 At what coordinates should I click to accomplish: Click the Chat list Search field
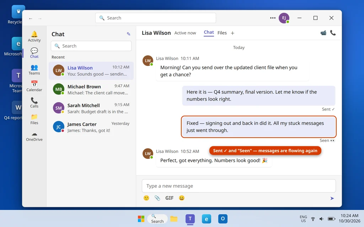pyautogui.click(x=91, y=46)
